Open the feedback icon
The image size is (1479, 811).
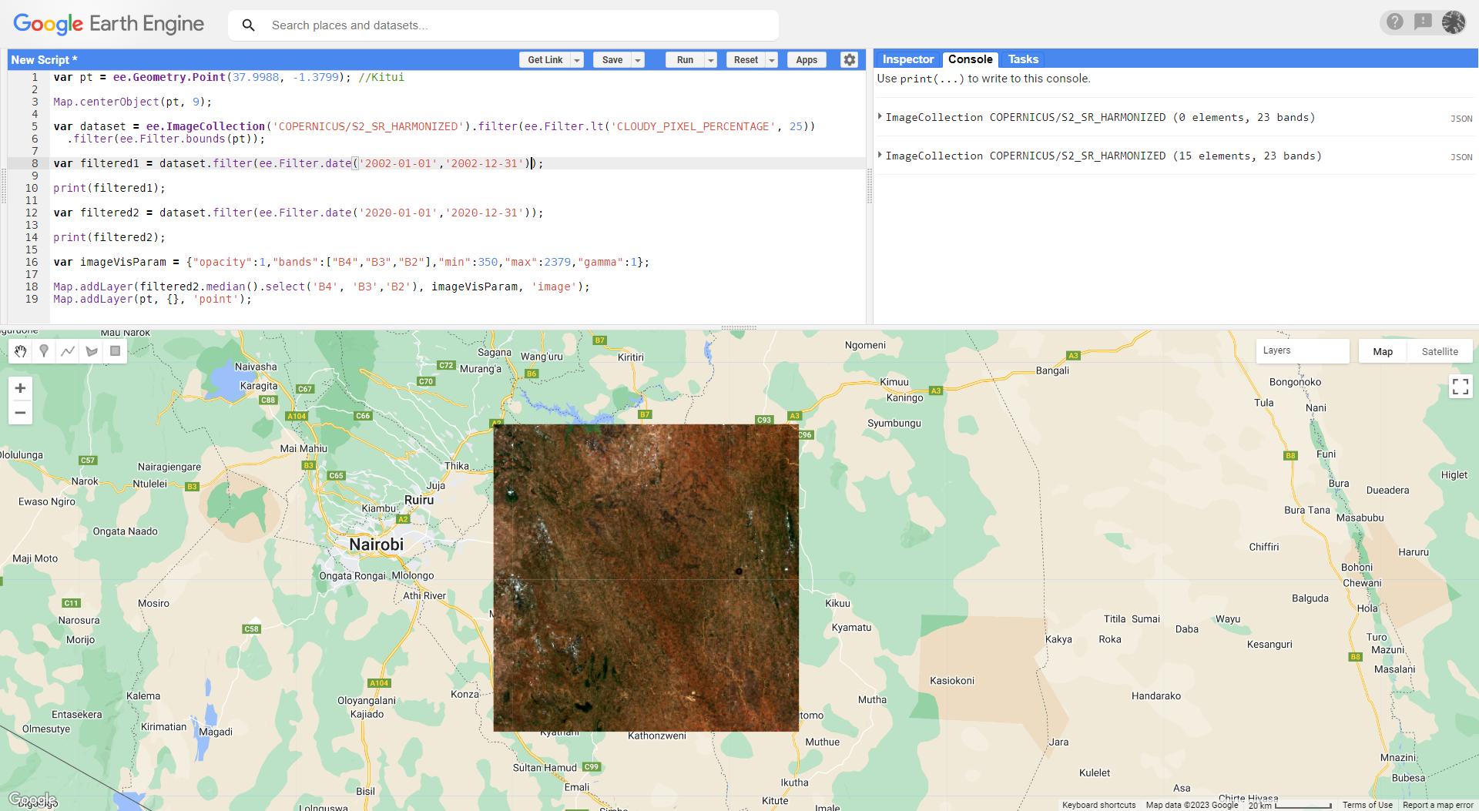pos(1423,22)
